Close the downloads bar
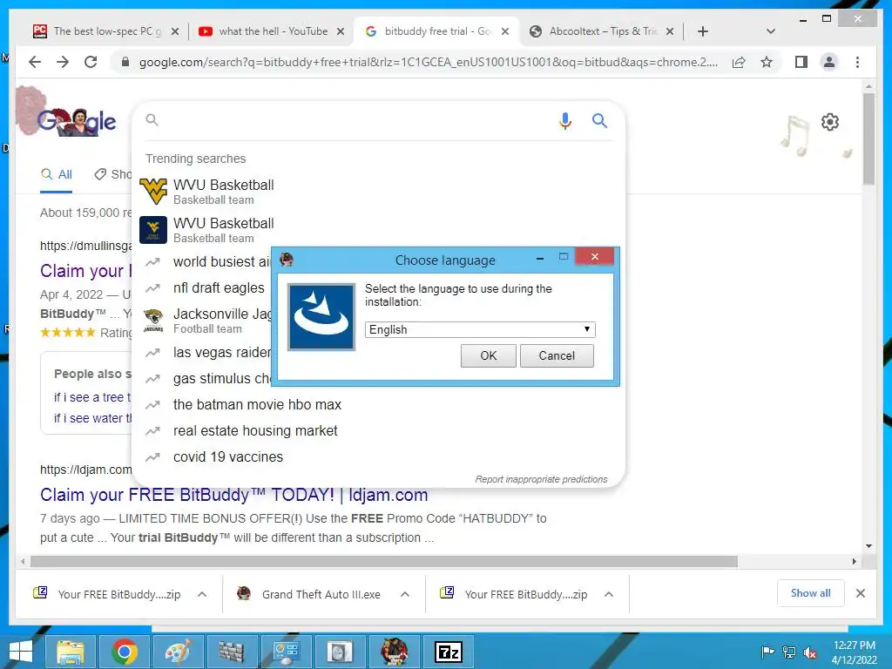The height and width of the screenshot is (669, 892). pyautogui.click(x=860, y=593)
